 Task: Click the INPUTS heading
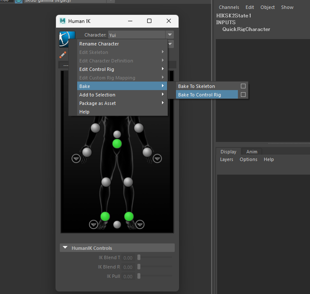[226, 23]
